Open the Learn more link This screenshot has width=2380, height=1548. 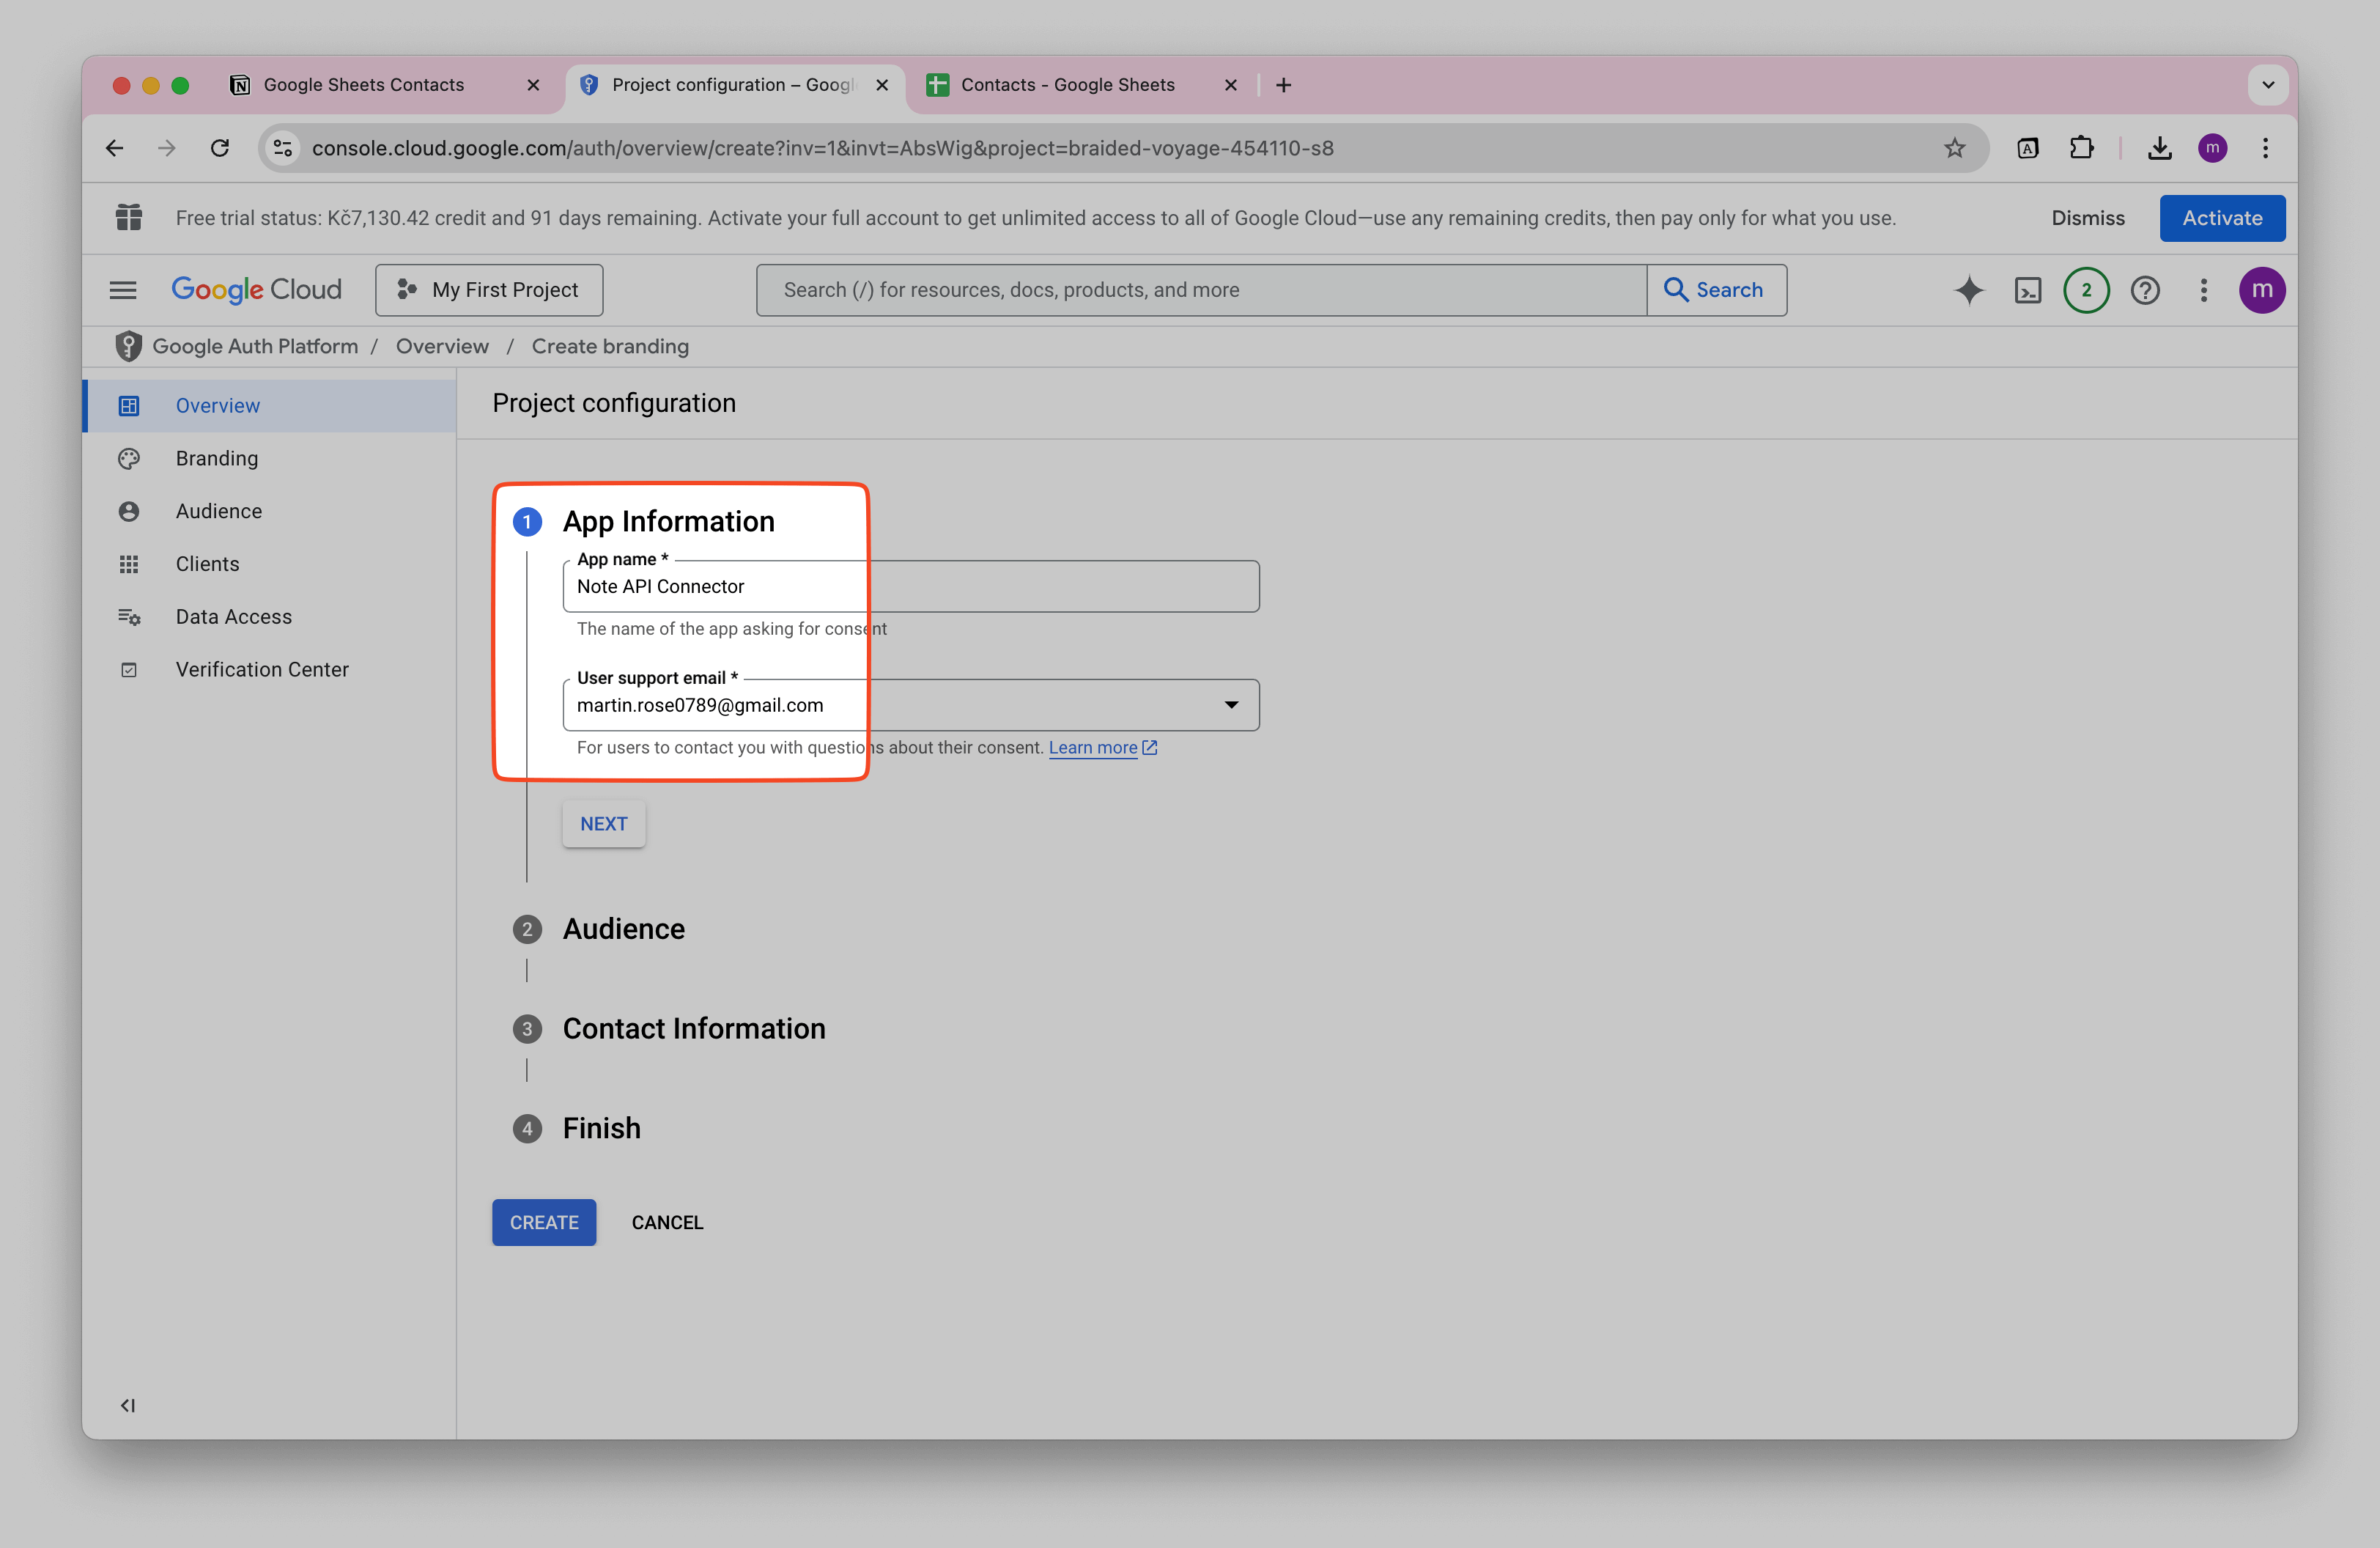pyautogui.click(x=1094, y=747)
